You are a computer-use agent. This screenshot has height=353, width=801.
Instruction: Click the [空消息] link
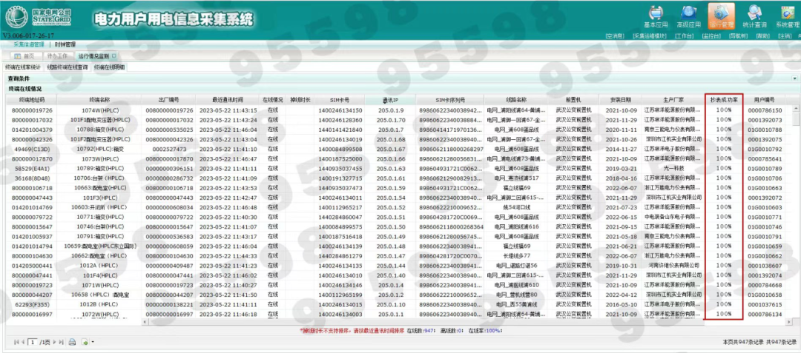pyautogui.click(x=615, y=36)
